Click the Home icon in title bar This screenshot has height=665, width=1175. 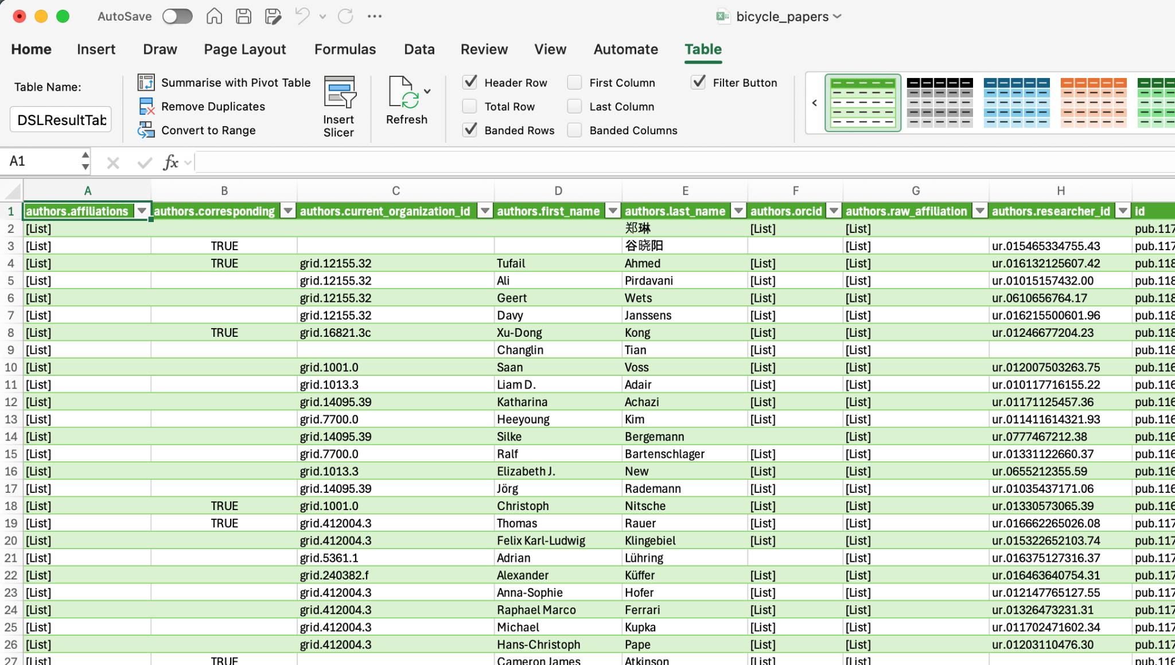point(214,16)
